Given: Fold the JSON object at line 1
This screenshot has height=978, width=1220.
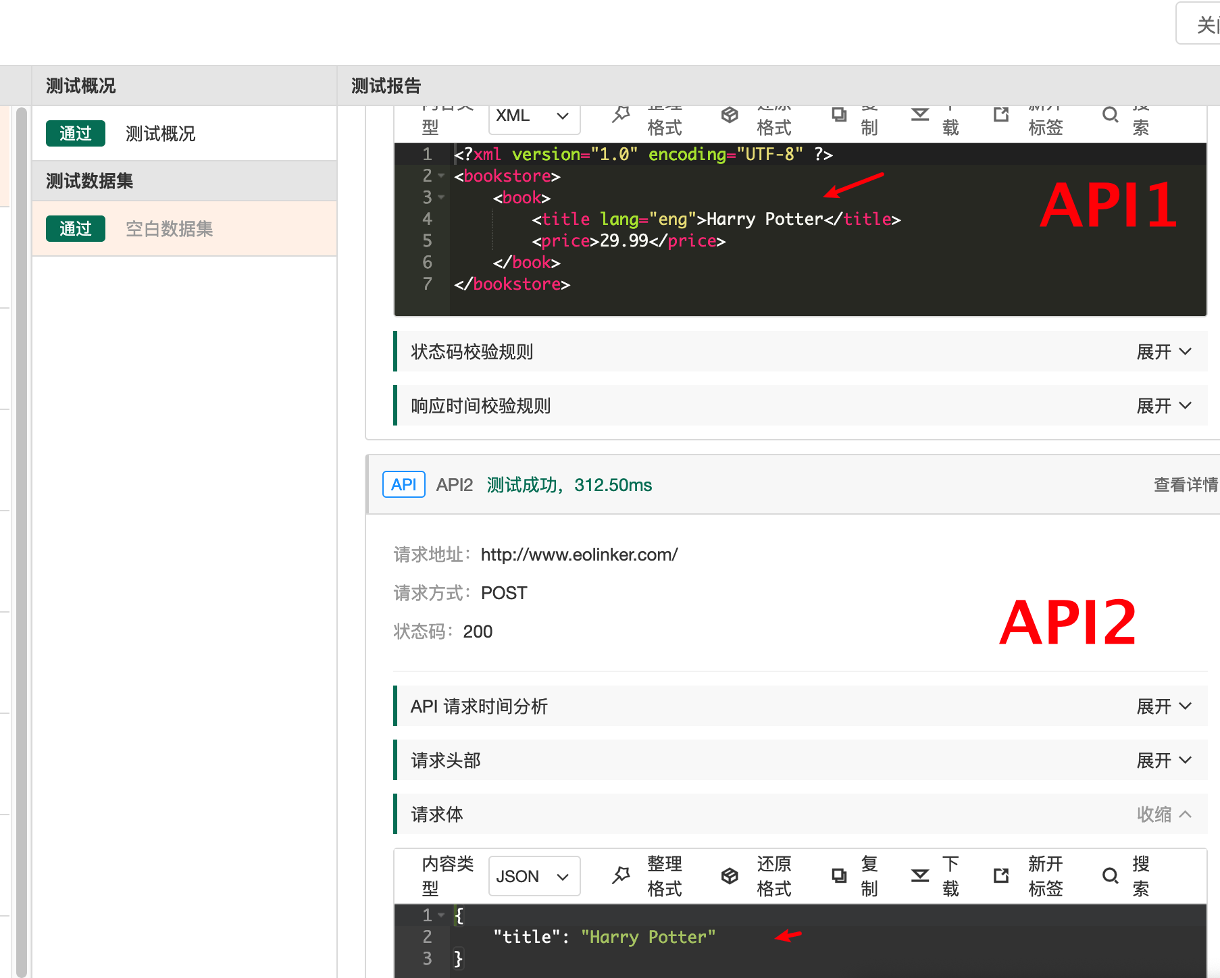Looking at the screenshot, I should pyautogui.click(x=441, y=916).
